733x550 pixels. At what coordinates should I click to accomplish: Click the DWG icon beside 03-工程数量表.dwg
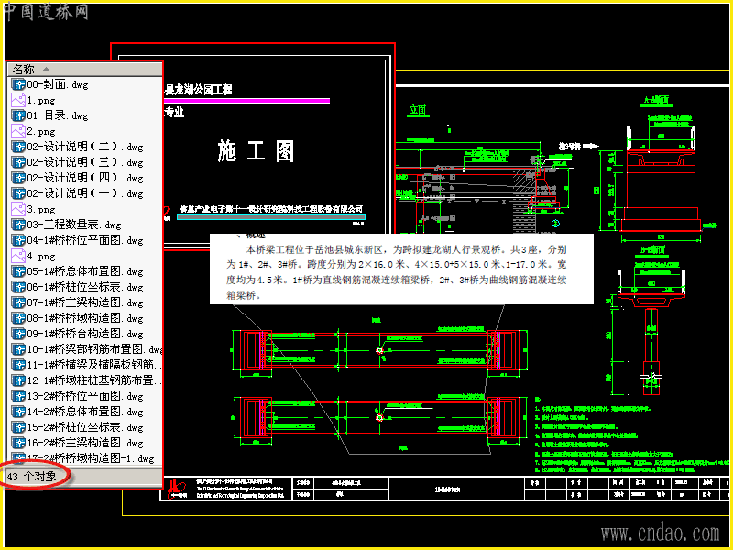coord(18,225)
